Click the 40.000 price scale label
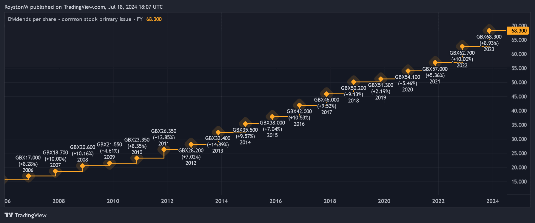This screenshot has height=223, width=535. point(519,111)
